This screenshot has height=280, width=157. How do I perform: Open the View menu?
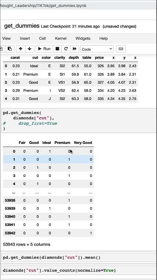(7, 38)
